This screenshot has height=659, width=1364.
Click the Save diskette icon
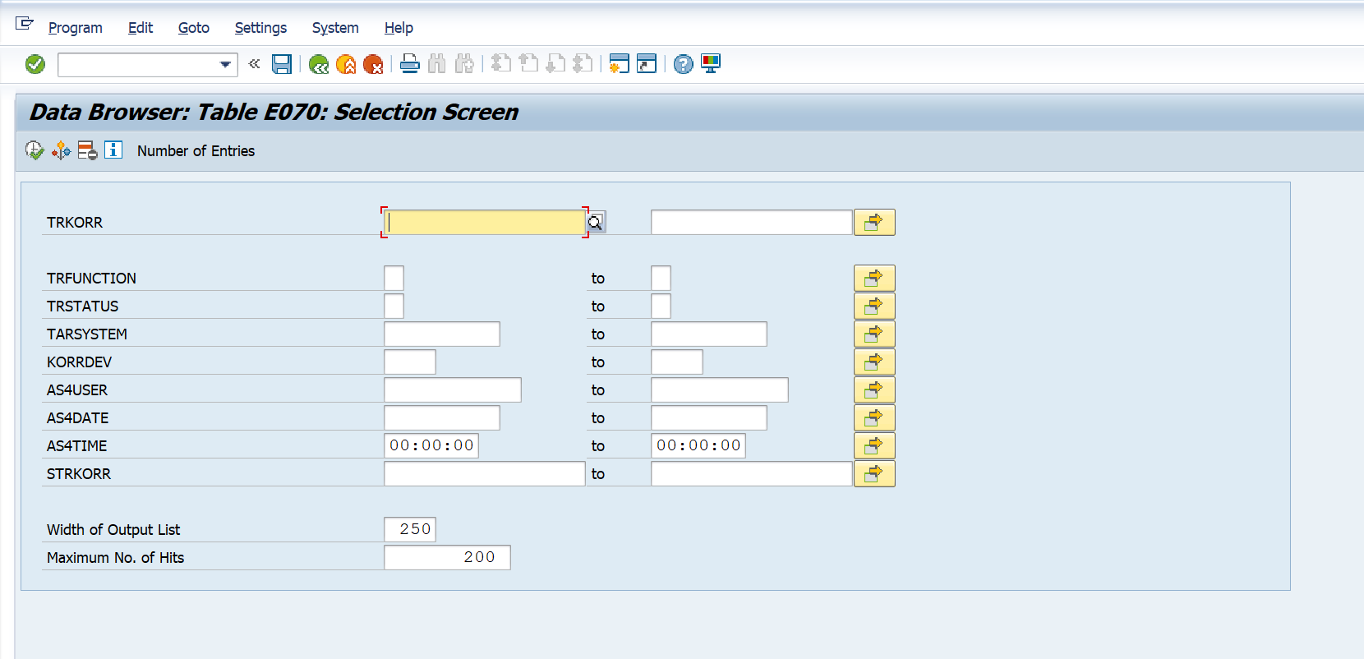click(282, 64)
